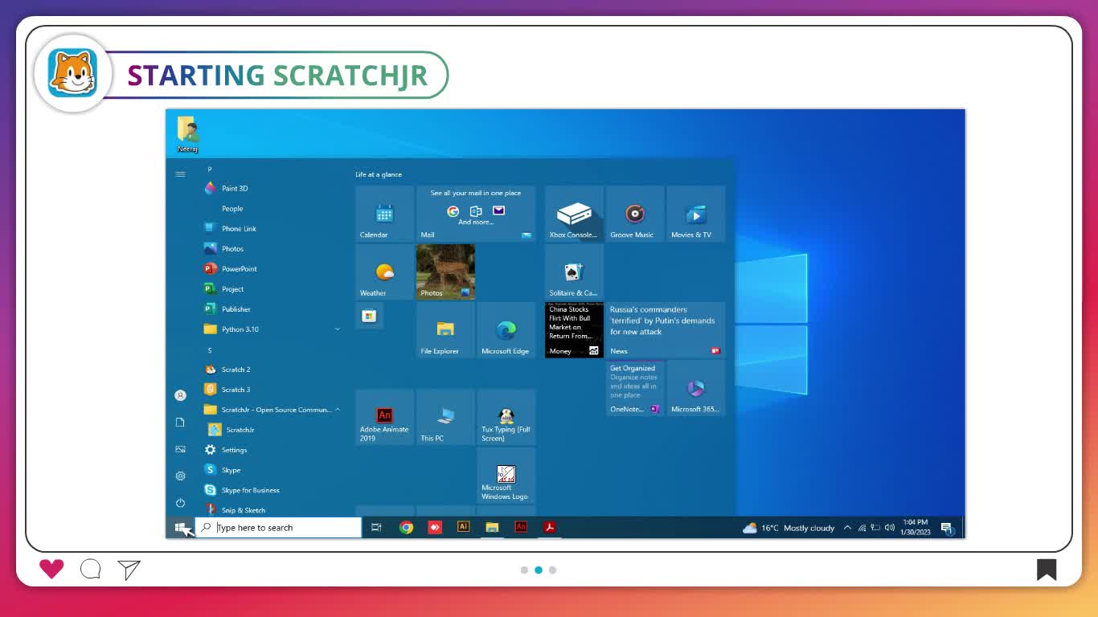Screen dimensions: 1098x617
Task: Focus the taskbar search box
Action: 278,528
